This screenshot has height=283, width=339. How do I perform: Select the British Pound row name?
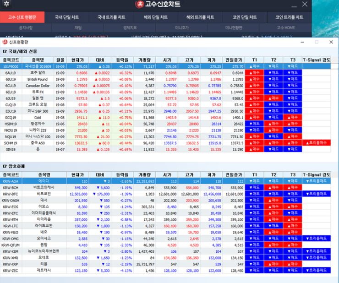[x=38, y=79]
